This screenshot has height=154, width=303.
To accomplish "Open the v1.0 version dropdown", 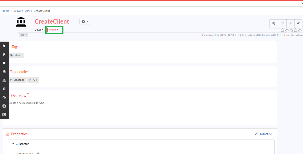I will tap(39, 30).
